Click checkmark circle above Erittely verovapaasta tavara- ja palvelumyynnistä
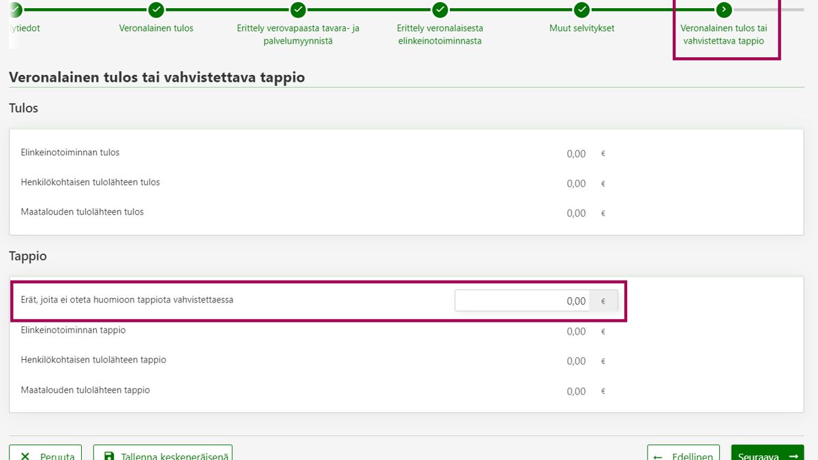Image resolution: width=818 pixels, height=460 pixels. tap(298, 10)
